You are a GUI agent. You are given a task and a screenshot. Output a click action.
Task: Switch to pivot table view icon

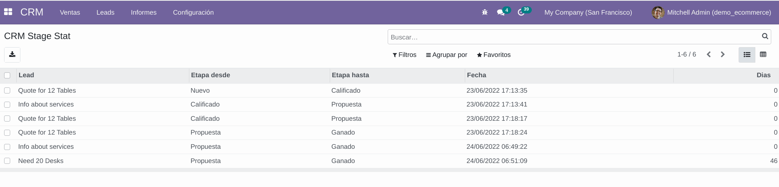pos(763,54)
